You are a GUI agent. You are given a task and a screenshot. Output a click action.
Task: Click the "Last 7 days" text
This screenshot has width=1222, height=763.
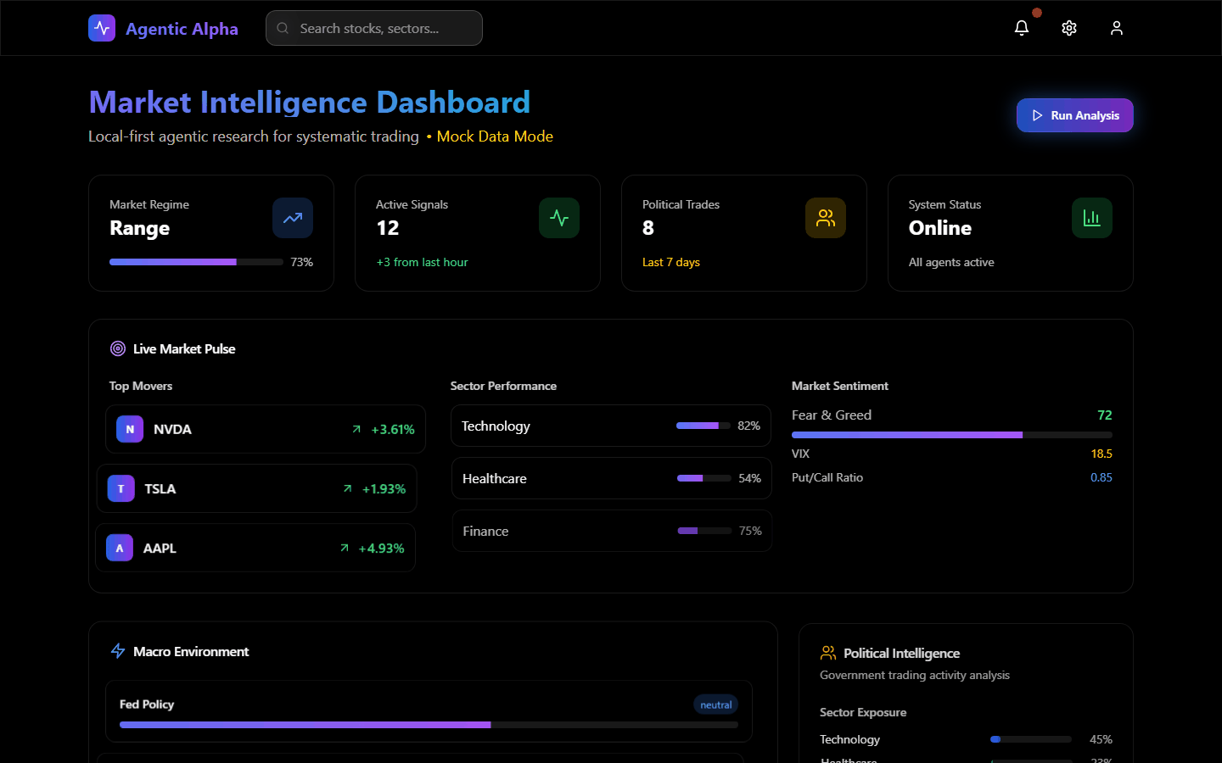click(x=671, y=262)
